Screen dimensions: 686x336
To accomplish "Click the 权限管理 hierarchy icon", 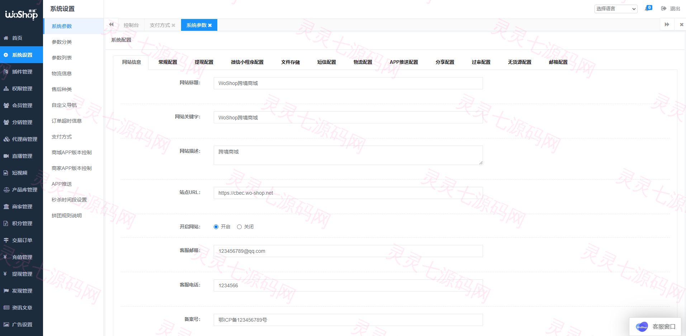I will (6, 89).
